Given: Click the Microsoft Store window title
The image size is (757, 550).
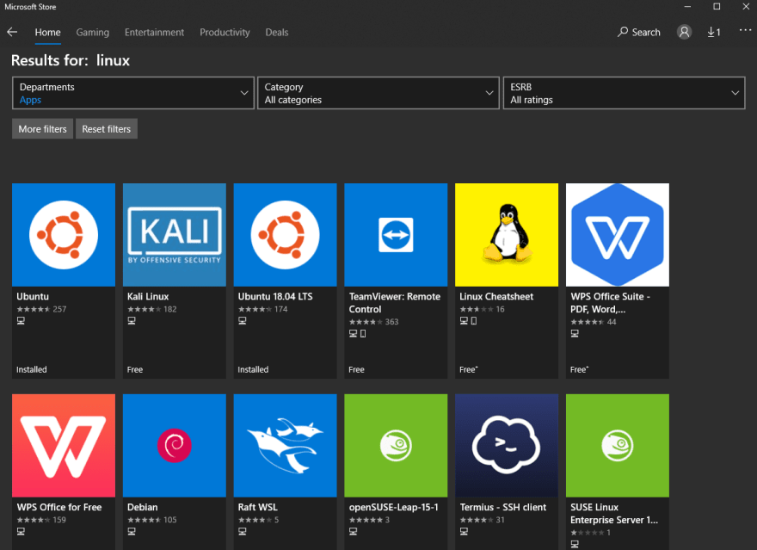Looking at the screenshot, I should pyautogui.click(x=30, y=7).
